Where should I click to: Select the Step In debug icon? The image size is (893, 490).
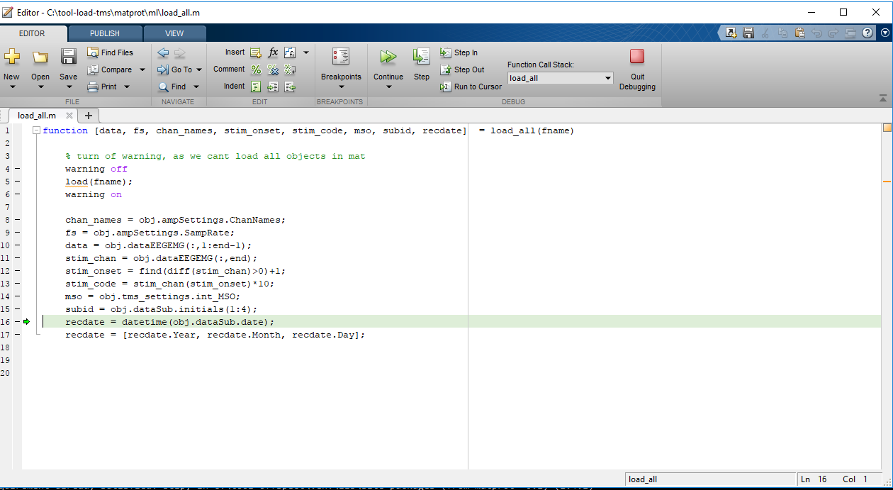tap(445, 52)
